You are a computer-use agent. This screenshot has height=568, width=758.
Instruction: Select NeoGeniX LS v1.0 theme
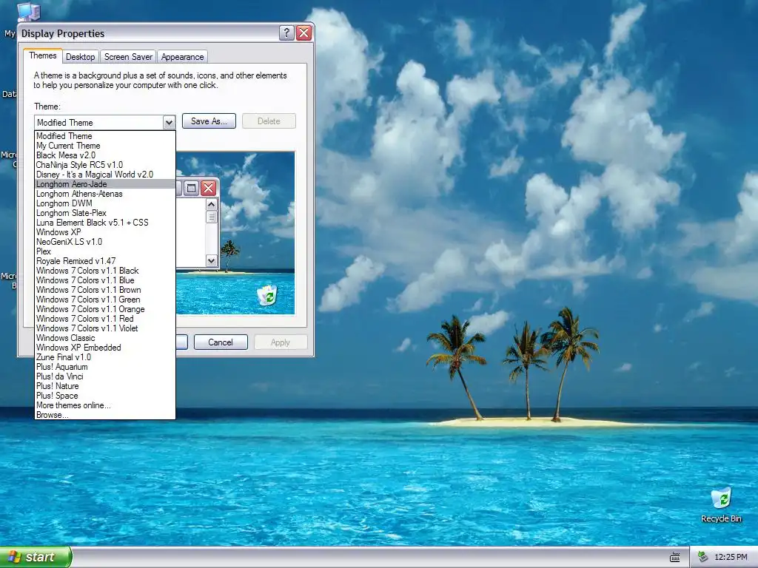coord(105,242)
